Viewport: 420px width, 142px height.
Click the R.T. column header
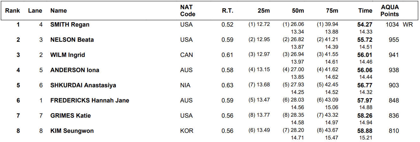pos(227,10)
